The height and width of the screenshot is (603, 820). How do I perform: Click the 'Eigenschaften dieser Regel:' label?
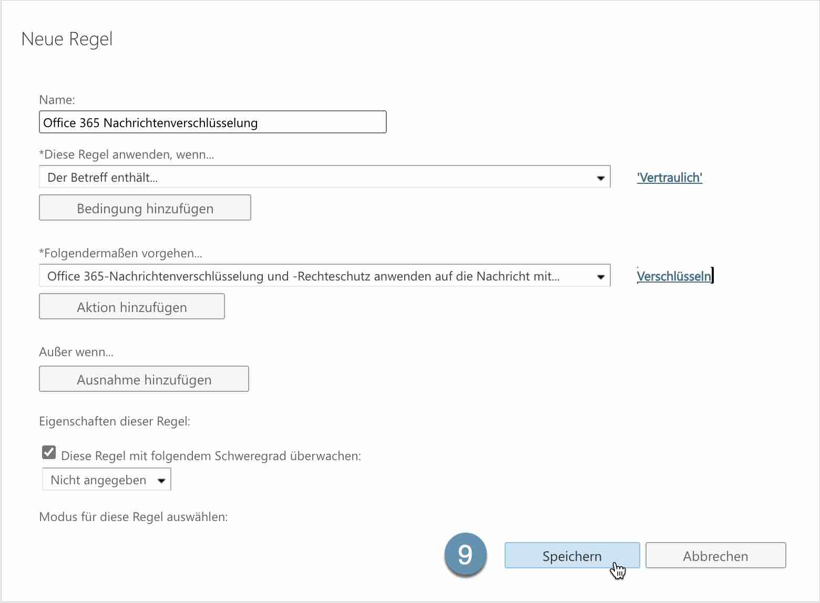tap(115, 421)
